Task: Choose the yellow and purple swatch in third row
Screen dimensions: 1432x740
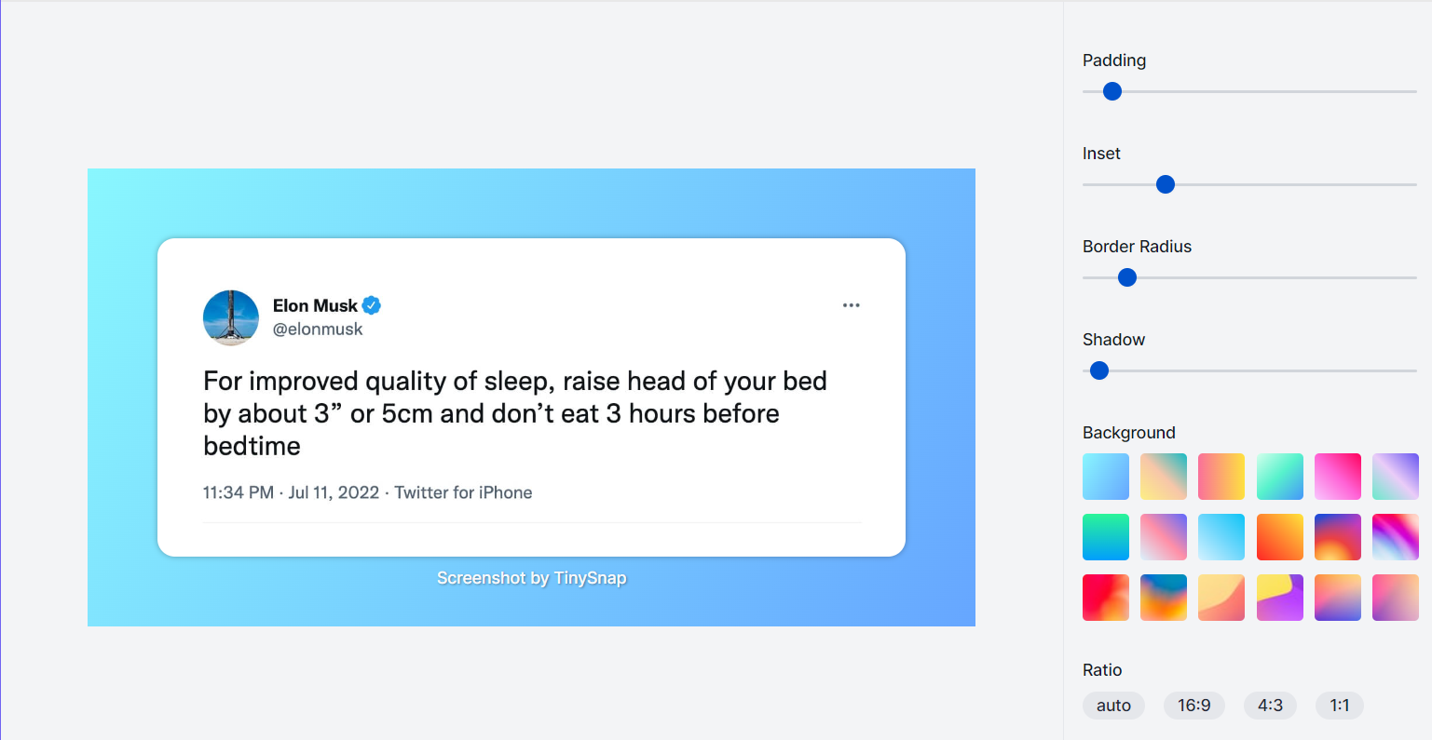Action: click(x=1280, y=598)
